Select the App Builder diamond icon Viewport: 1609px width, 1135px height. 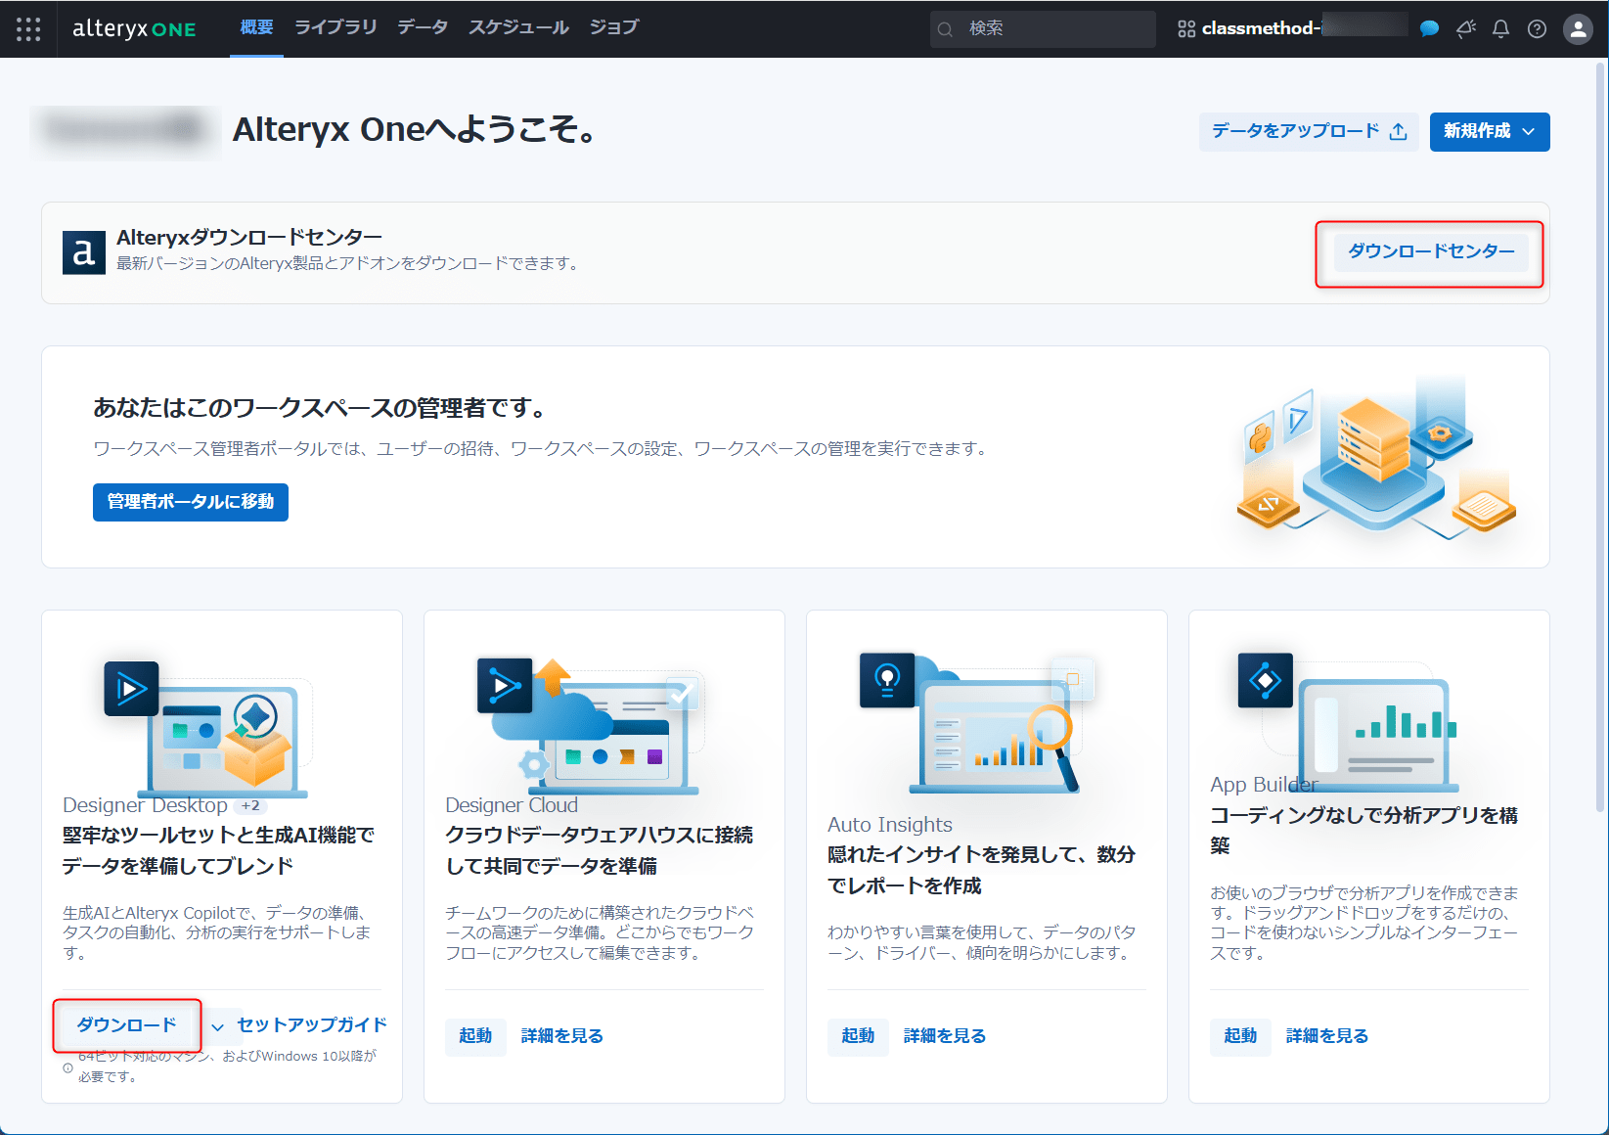[1265, 681]
